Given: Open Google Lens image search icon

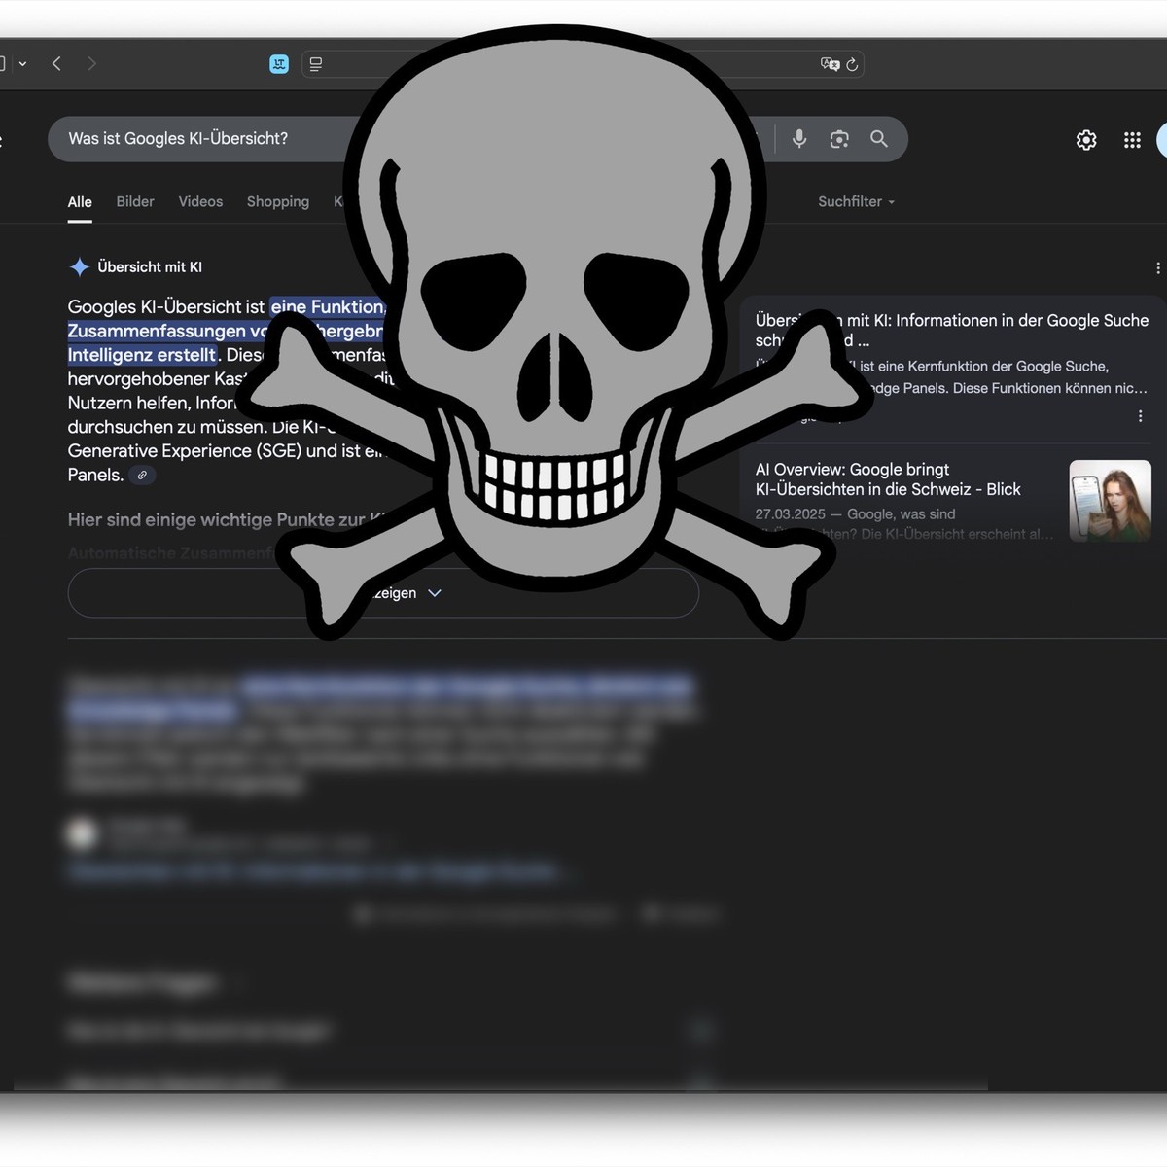Looking at the screenshot, I should (839, 139).
